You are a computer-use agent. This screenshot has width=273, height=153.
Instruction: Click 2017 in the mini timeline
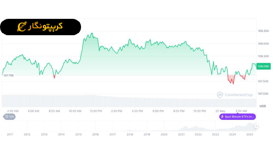(113, 135)
